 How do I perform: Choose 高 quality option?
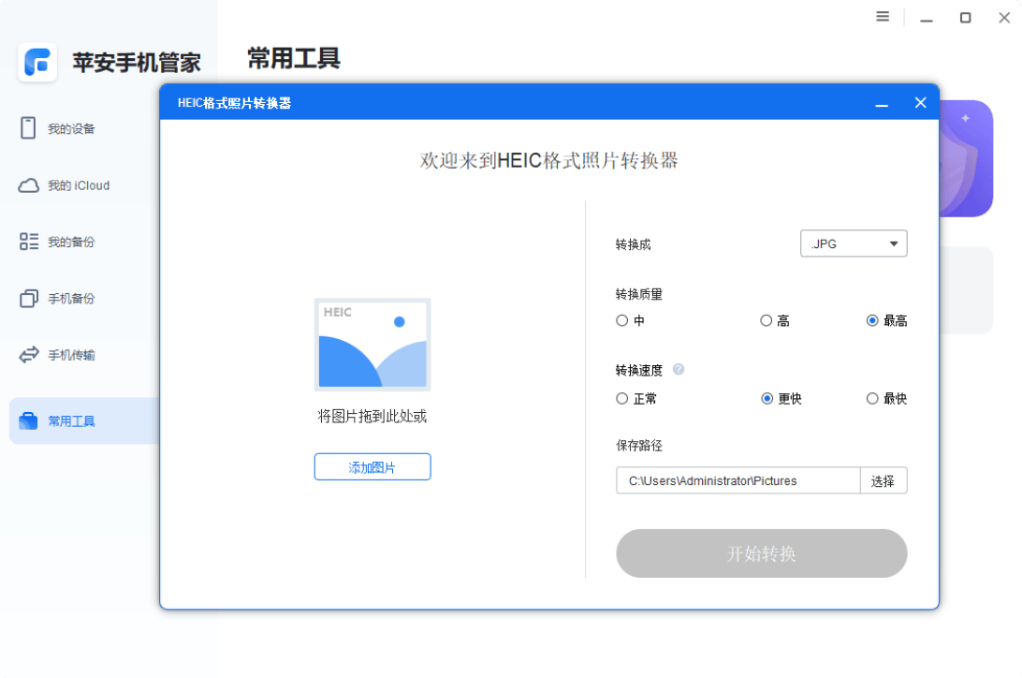[x=766, y=319]
